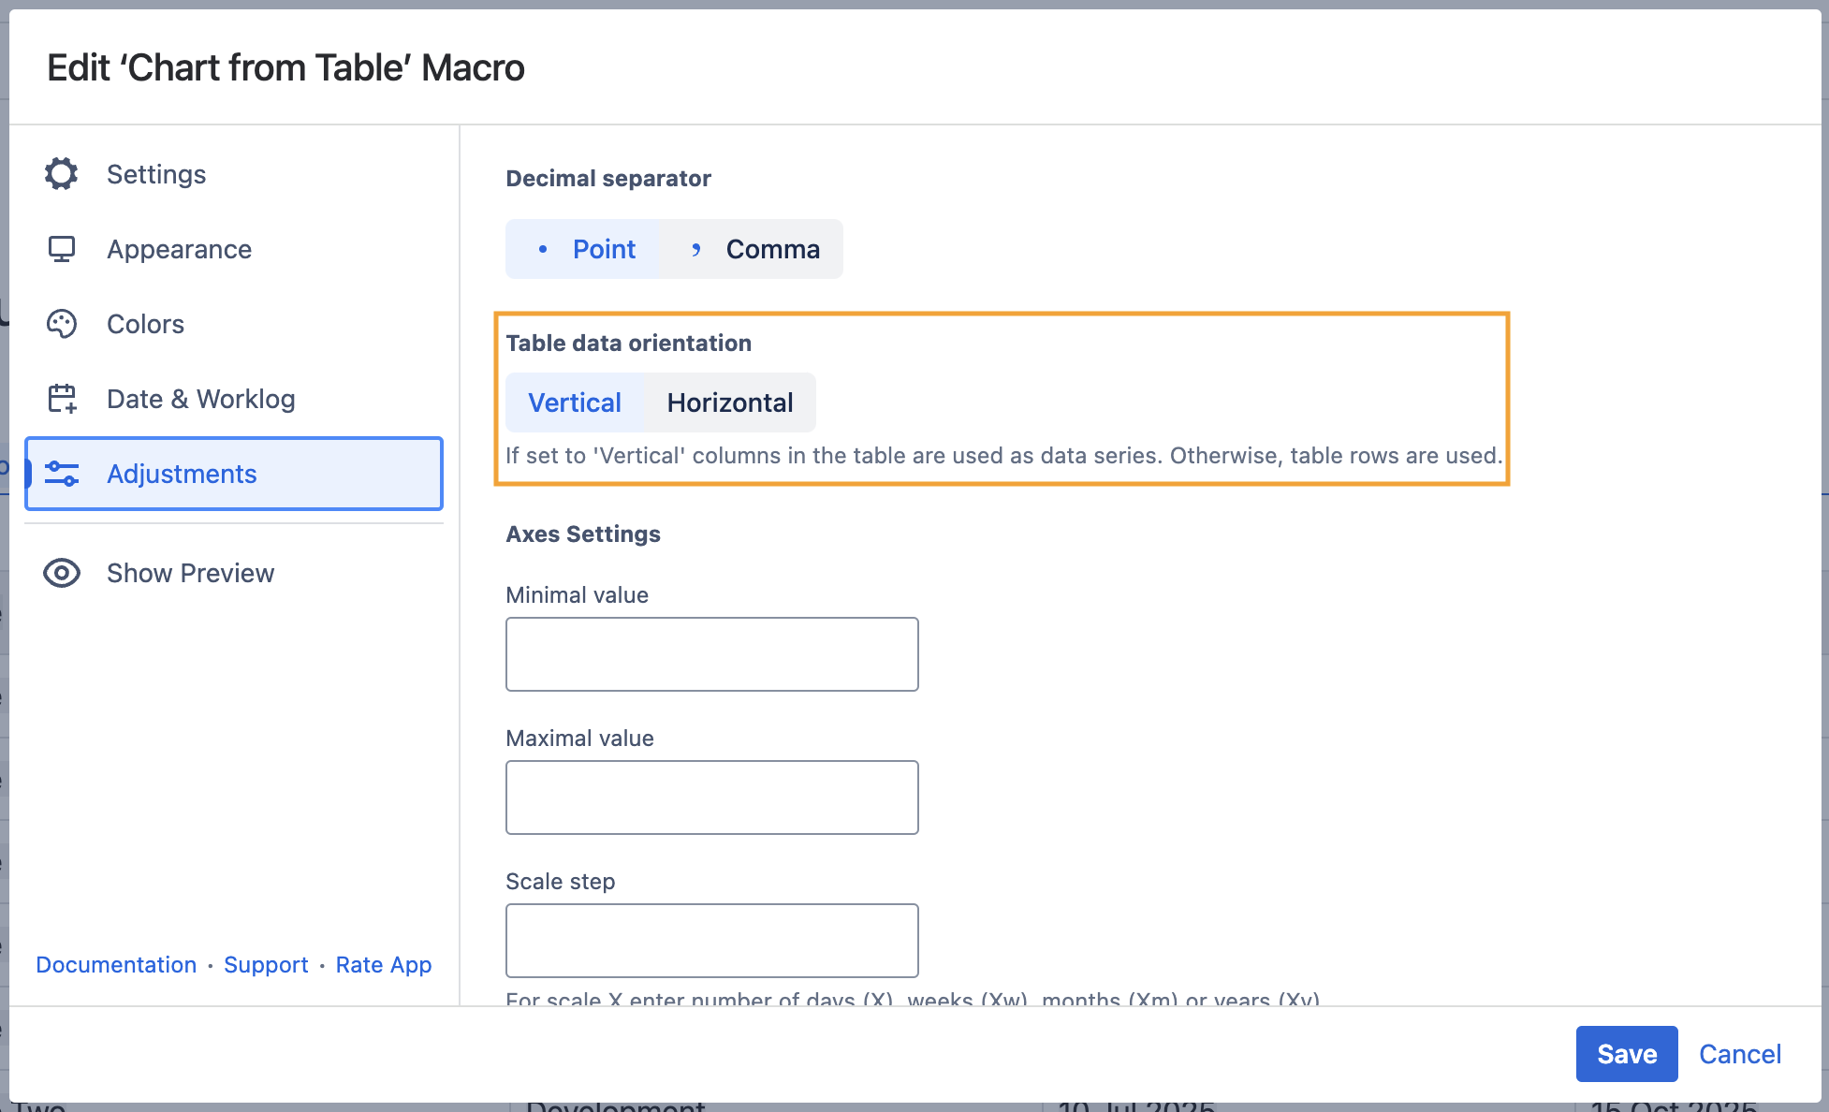Screen dimensions: 1829x1112
Task: Click the Appearance monitor icon
Action: (x=62, y=249)
